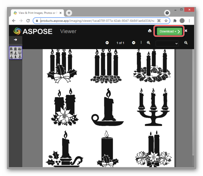203x176 pixels.
Task: Select the candles page thumbnail
Action: coord(16,53)
